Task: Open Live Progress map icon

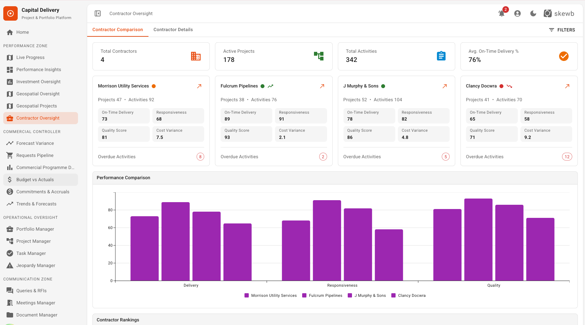Action: pos(10,57)
